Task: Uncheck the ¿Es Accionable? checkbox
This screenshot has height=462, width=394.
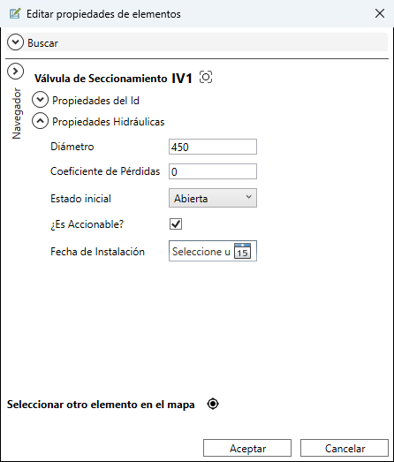Action: (x=176, y=223)
